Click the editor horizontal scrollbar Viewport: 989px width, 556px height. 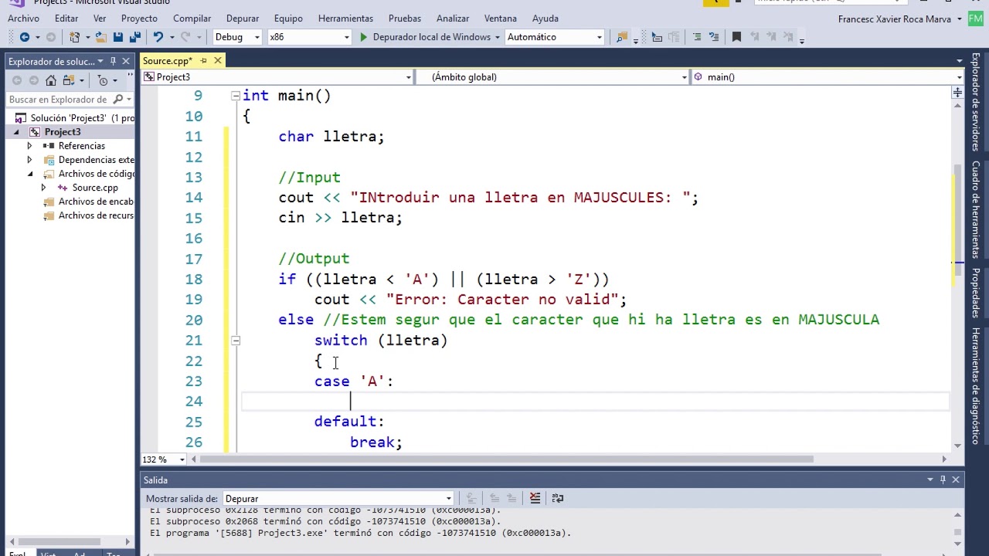(506, 459)
